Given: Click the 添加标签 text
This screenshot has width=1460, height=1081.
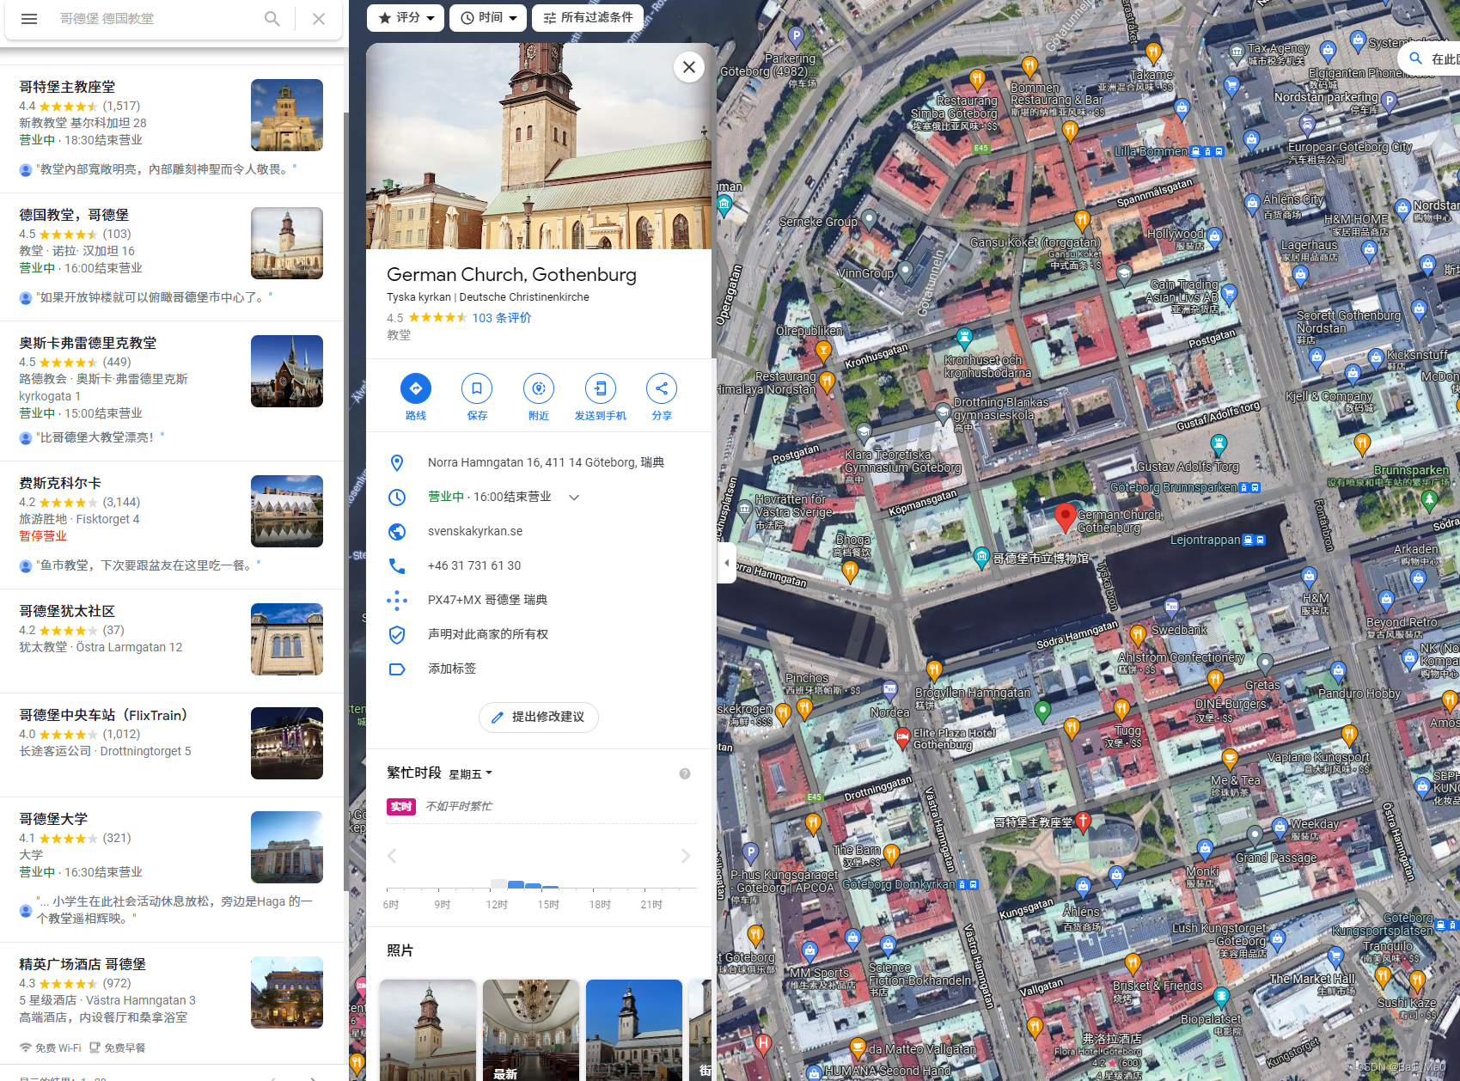Looking at the screenshot, I should 452,669.
